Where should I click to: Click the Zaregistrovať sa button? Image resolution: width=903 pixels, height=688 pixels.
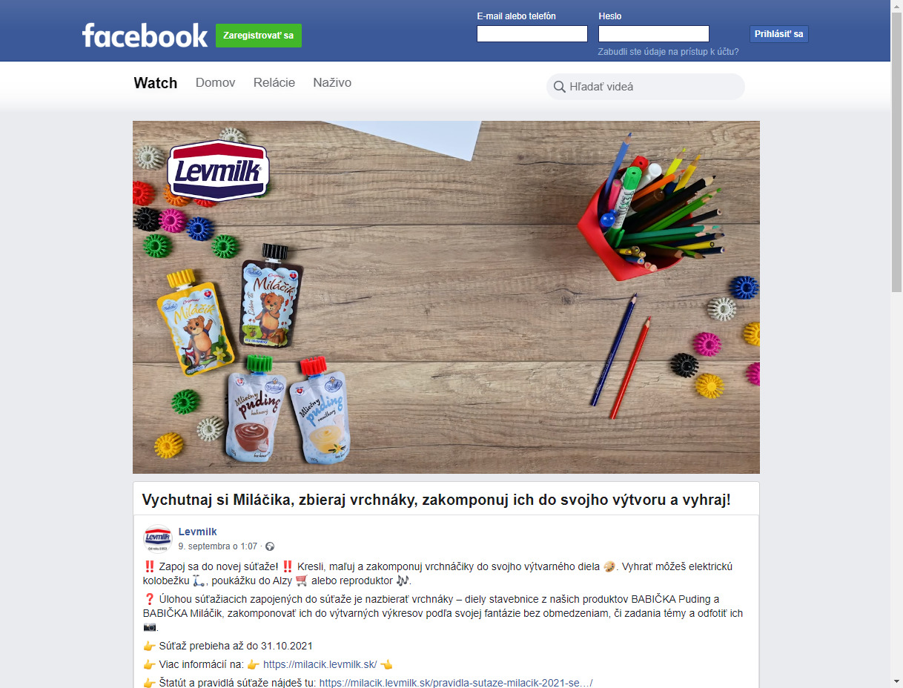(259, 36)
